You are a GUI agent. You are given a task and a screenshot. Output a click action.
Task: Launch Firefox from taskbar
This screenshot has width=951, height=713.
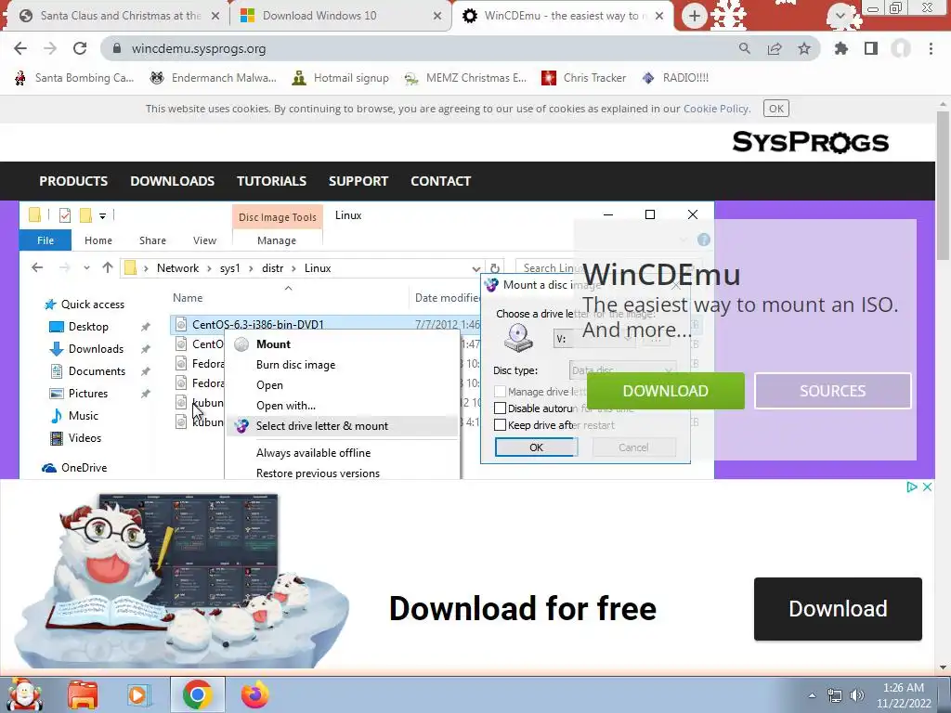point(255,694)
